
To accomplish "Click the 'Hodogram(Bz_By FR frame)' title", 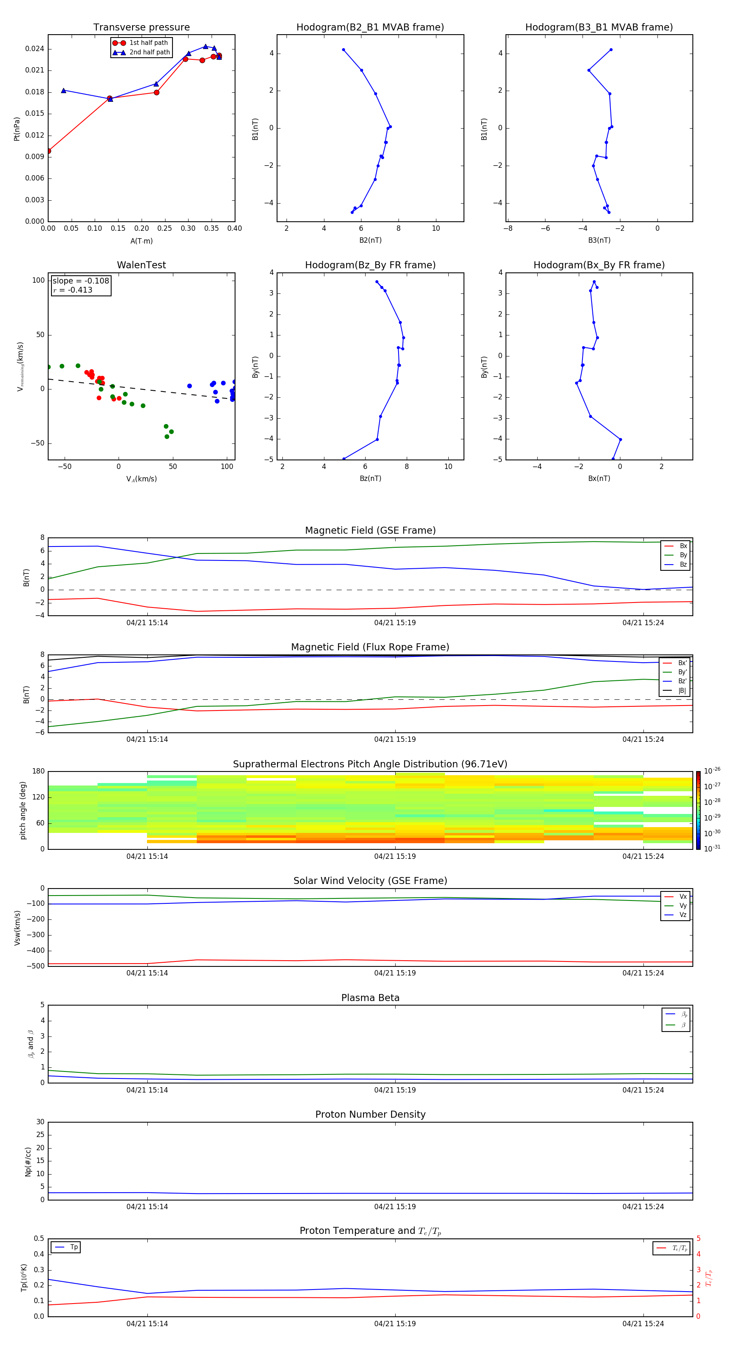I will (370, 265).
